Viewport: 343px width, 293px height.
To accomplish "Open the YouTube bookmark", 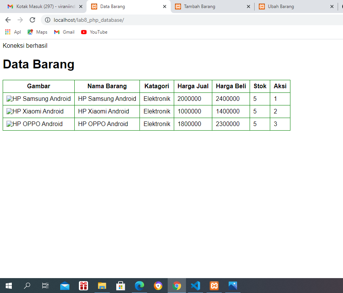I will (94, 32).
